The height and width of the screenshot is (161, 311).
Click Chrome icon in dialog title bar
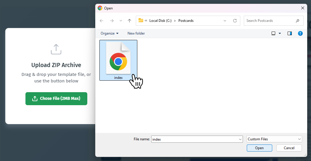tap(100, 8)
